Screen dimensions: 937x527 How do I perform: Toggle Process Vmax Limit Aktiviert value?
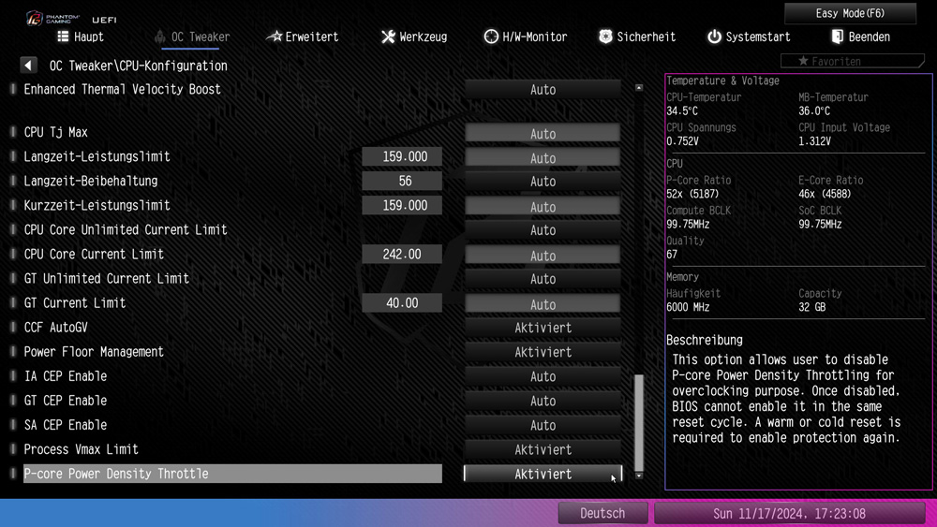543,450
